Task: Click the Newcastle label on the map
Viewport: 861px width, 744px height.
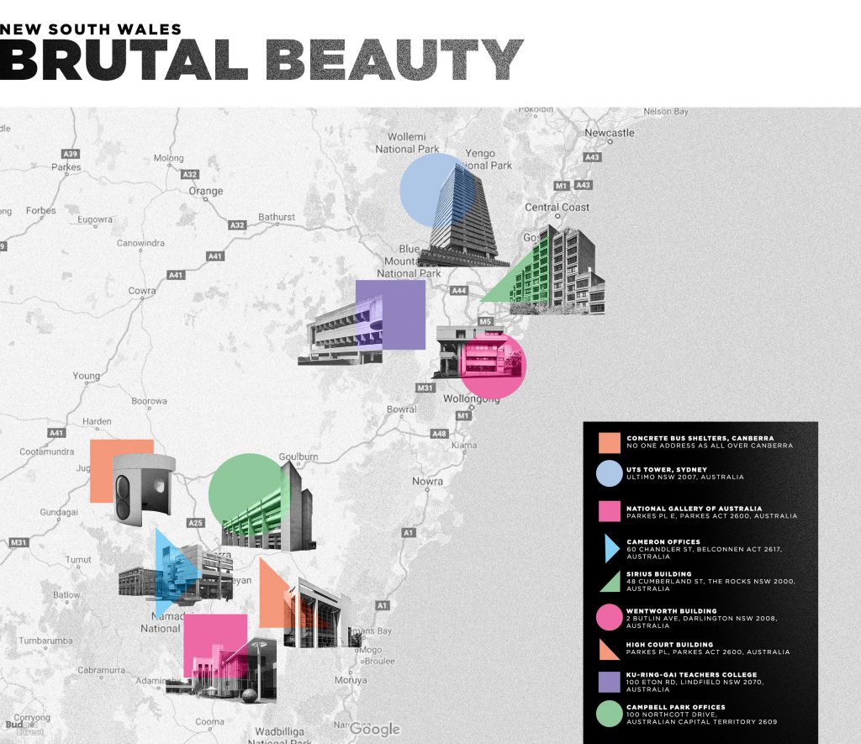Action: point(610,133)
